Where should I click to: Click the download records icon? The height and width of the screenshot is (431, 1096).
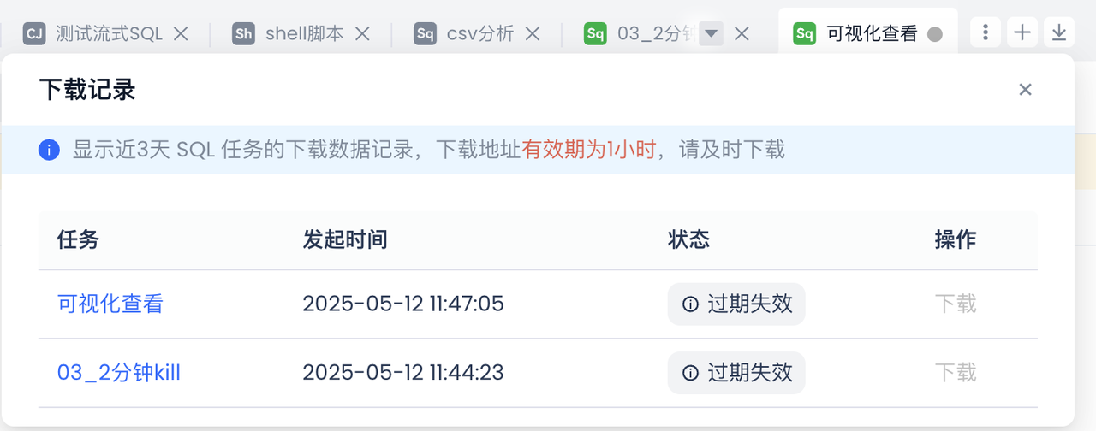coord(1059,32)
